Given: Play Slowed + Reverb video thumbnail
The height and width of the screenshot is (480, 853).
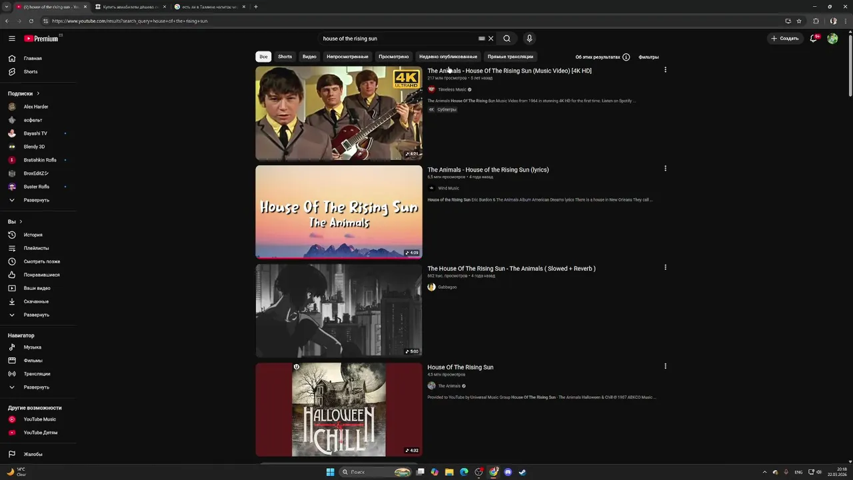Looking at the screenshot, I should (339, 310).
